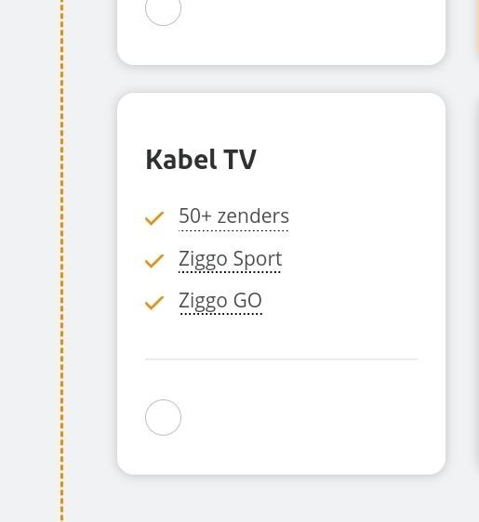Open the Ziggo Sport info link
The height and width of the screenshot is (522, 479).
coord(230,258)
